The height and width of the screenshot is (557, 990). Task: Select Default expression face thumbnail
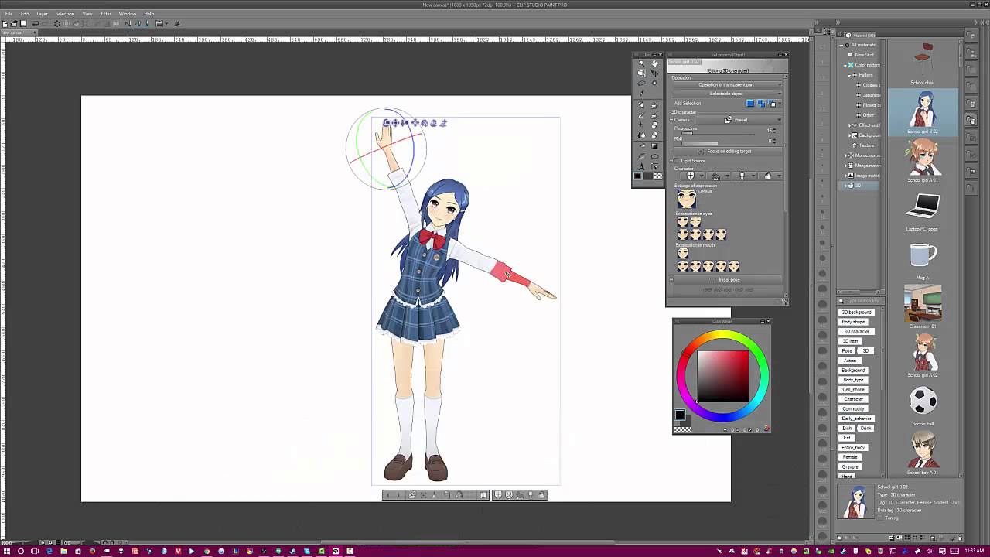pos(686,200)
